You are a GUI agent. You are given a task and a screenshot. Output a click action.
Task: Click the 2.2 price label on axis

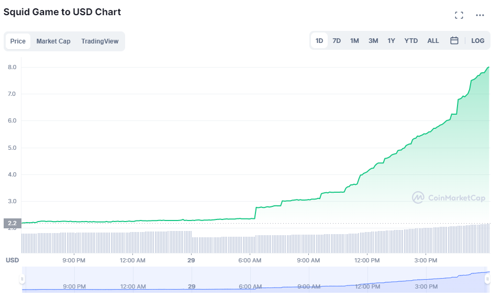12,223
